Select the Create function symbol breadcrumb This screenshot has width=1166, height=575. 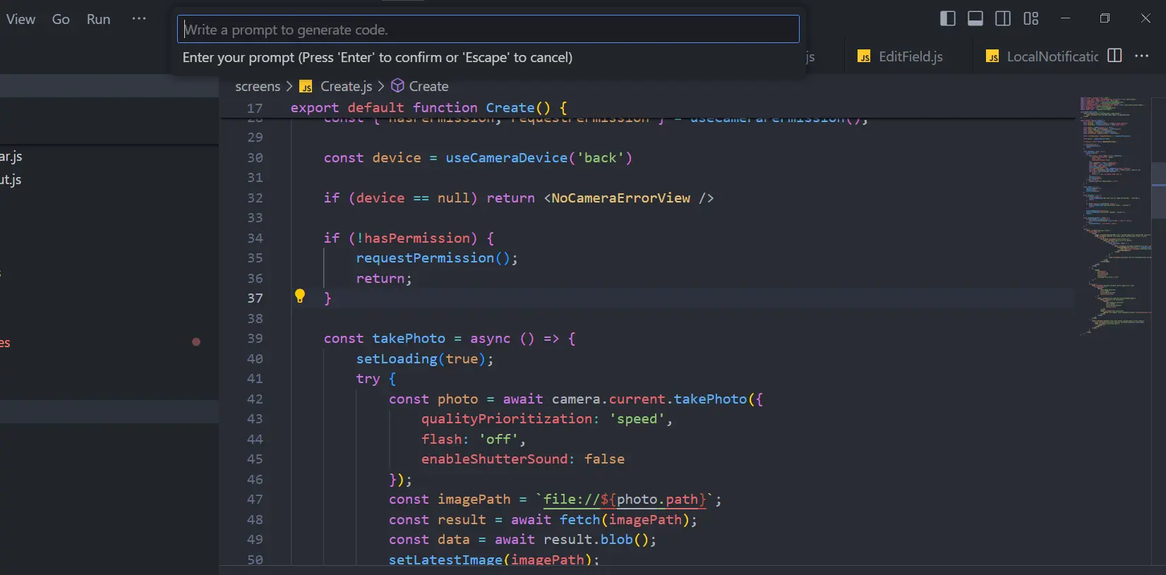pyautogui.click(x=428, y=86)
